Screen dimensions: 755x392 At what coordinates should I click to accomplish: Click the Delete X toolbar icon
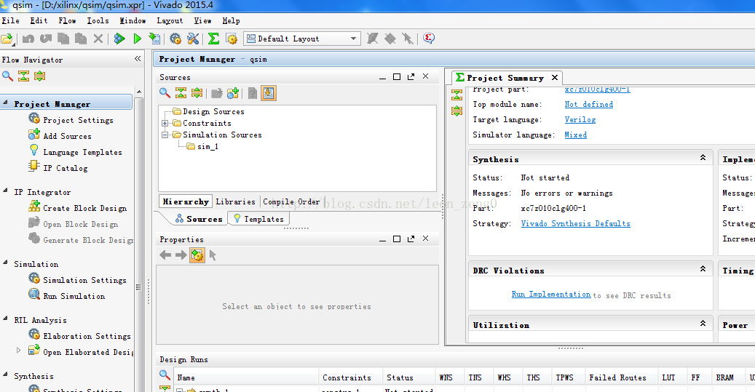pyautogui.click(x=98, y=39)
